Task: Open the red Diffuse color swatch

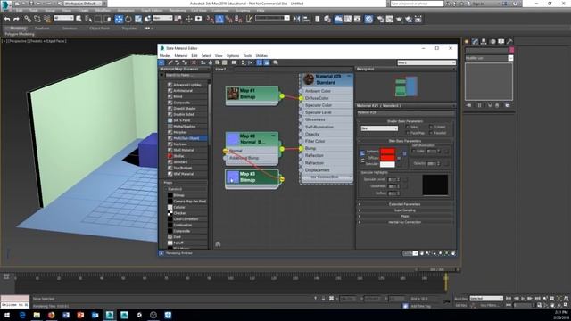Action: click(387, 158)
